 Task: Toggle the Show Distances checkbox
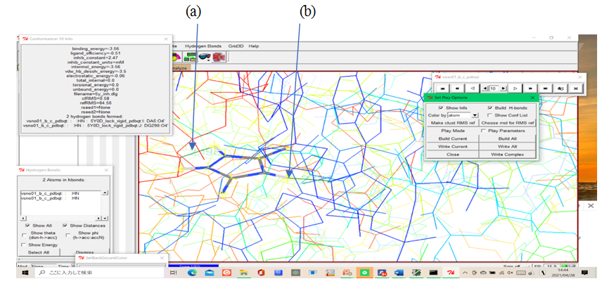[66, 225]
